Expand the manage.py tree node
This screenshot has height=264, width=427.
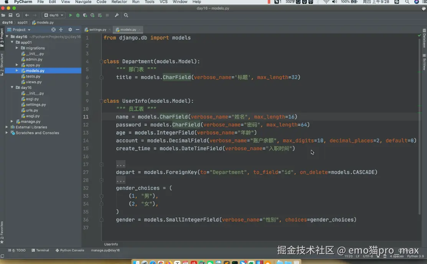(12, 121)
